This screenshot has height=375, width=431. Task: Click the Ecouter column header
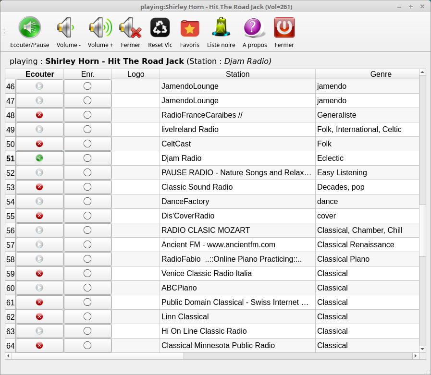coord(39,74)
